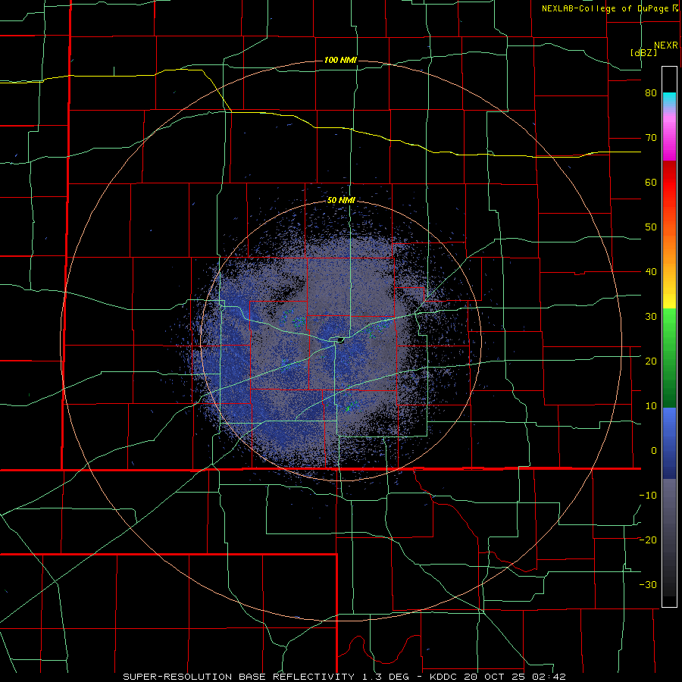Click the Super-Resolution Base Reflectivity caption text
The image size is (682, 682).
click(x=344, y=677)
